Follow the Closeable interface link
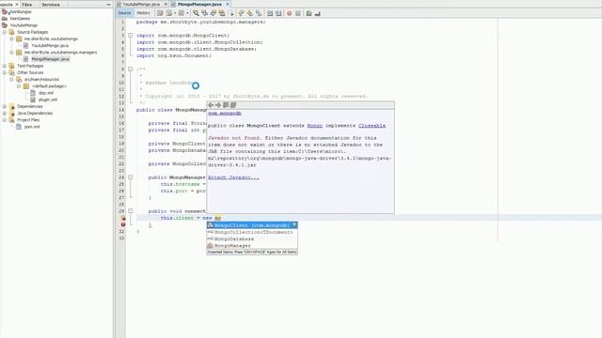 click(372, 126)
